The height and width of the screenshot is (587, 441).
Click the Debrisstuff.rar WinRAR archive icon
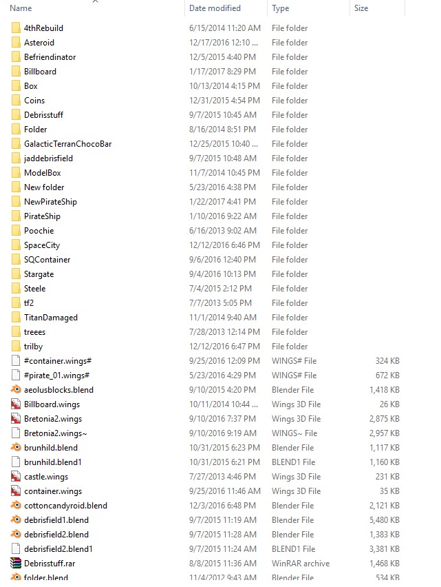point(16,564)
